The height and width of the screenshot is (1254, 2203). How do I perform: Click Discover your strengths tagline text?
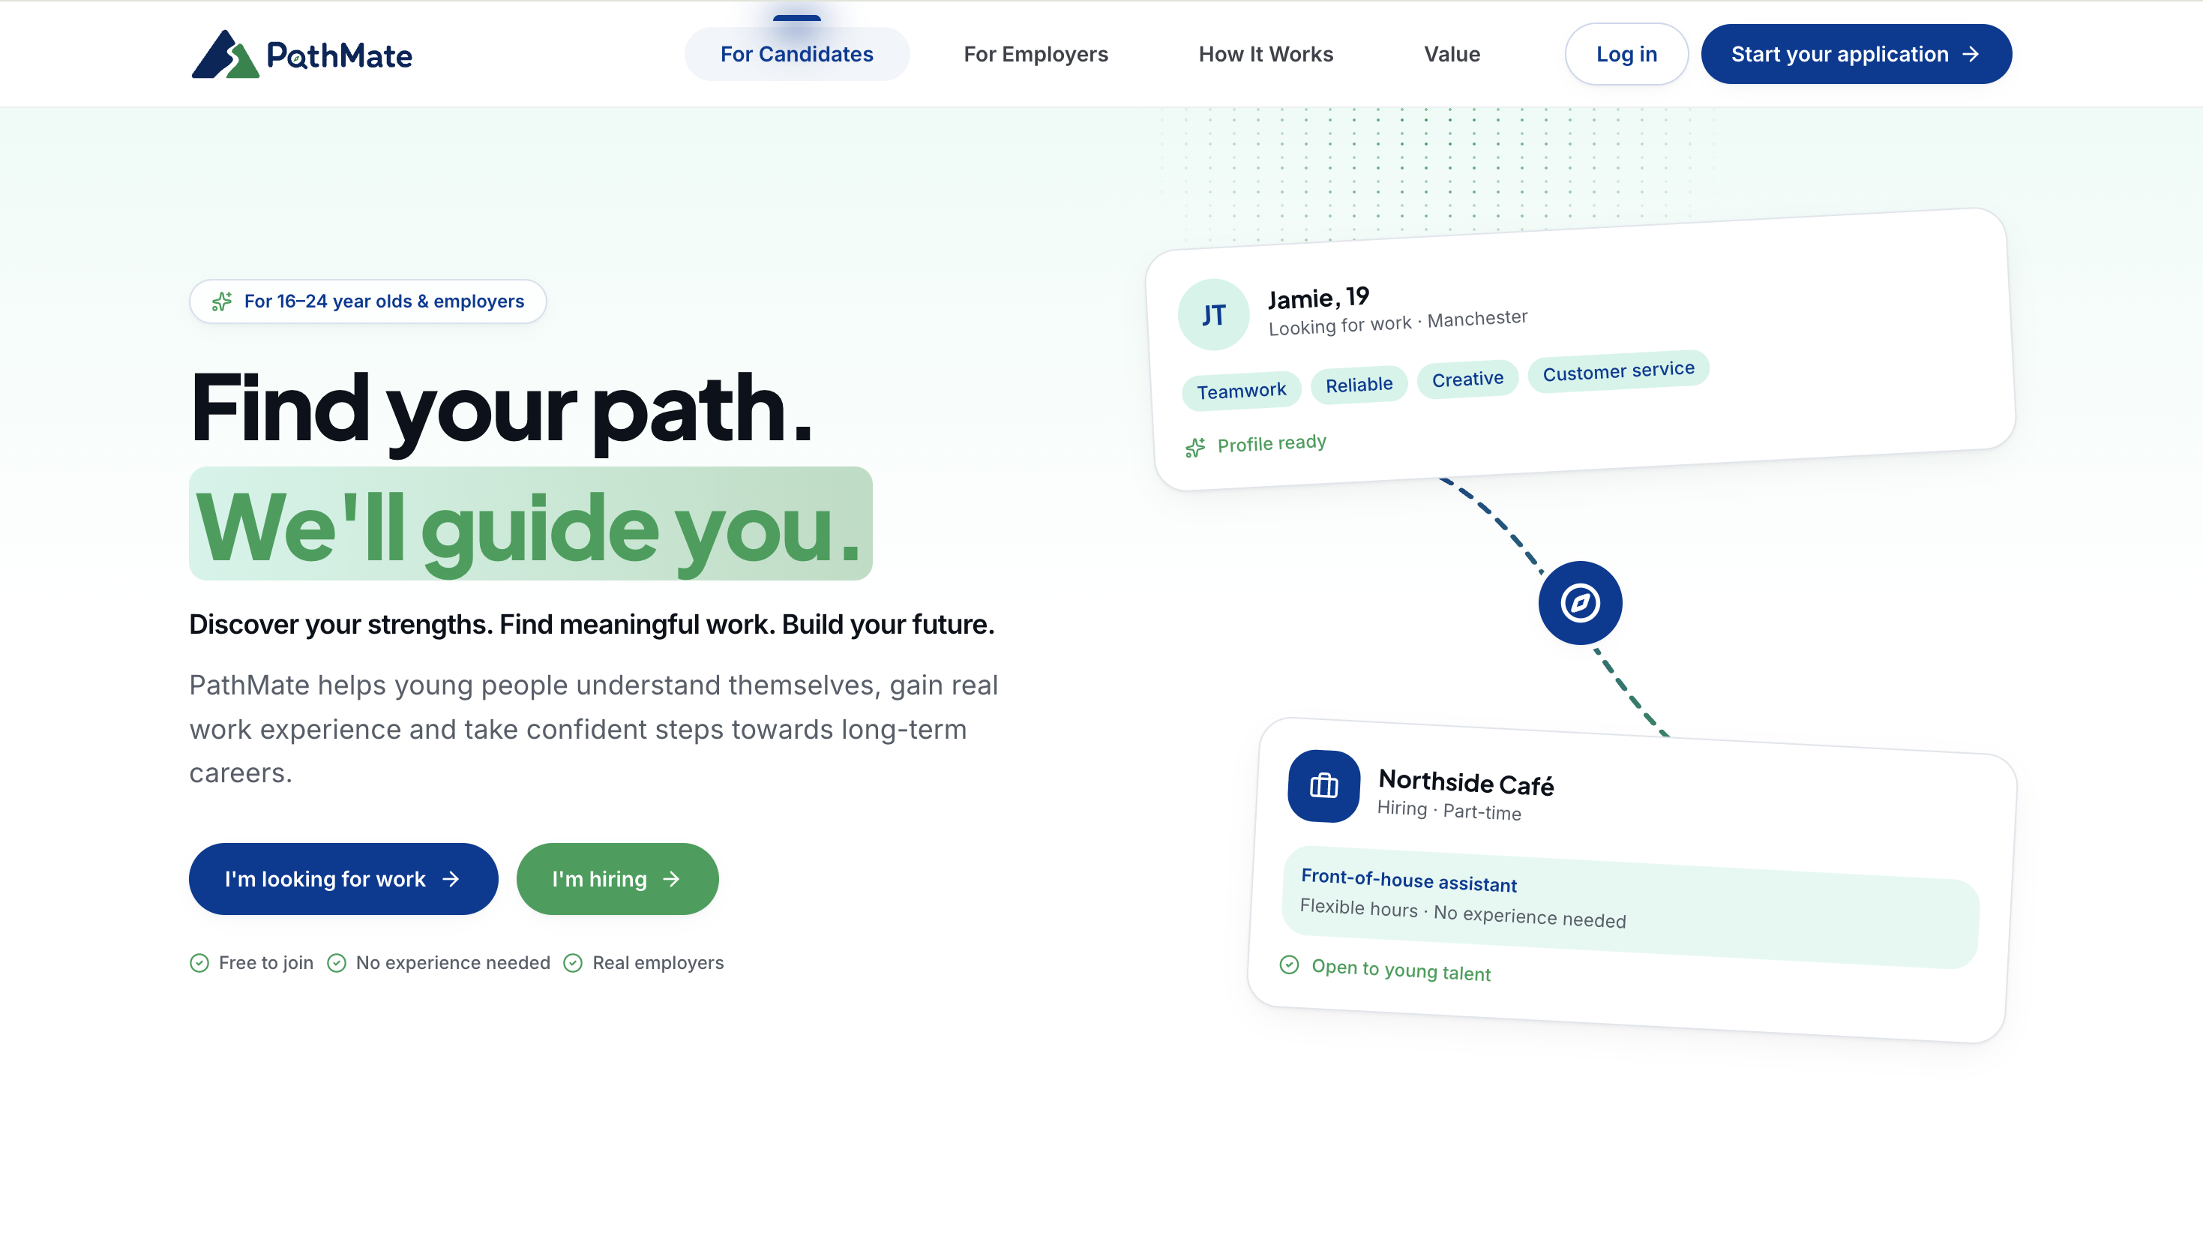coord(592,625)
